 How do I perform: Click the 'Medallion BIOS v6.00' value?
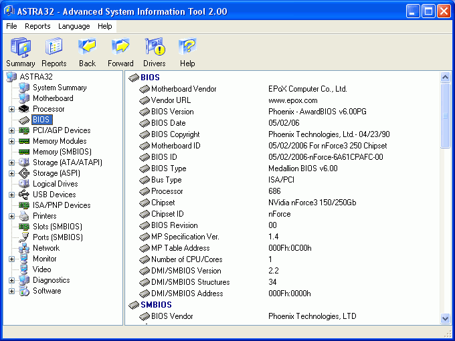303,168
